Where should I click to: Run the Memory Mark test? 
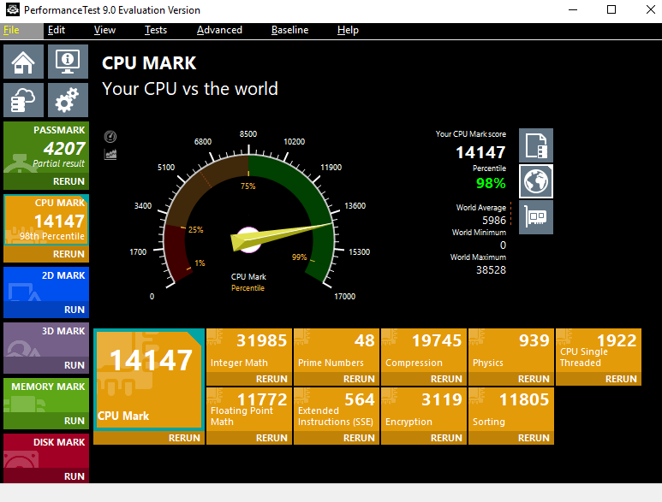[46, 421]
